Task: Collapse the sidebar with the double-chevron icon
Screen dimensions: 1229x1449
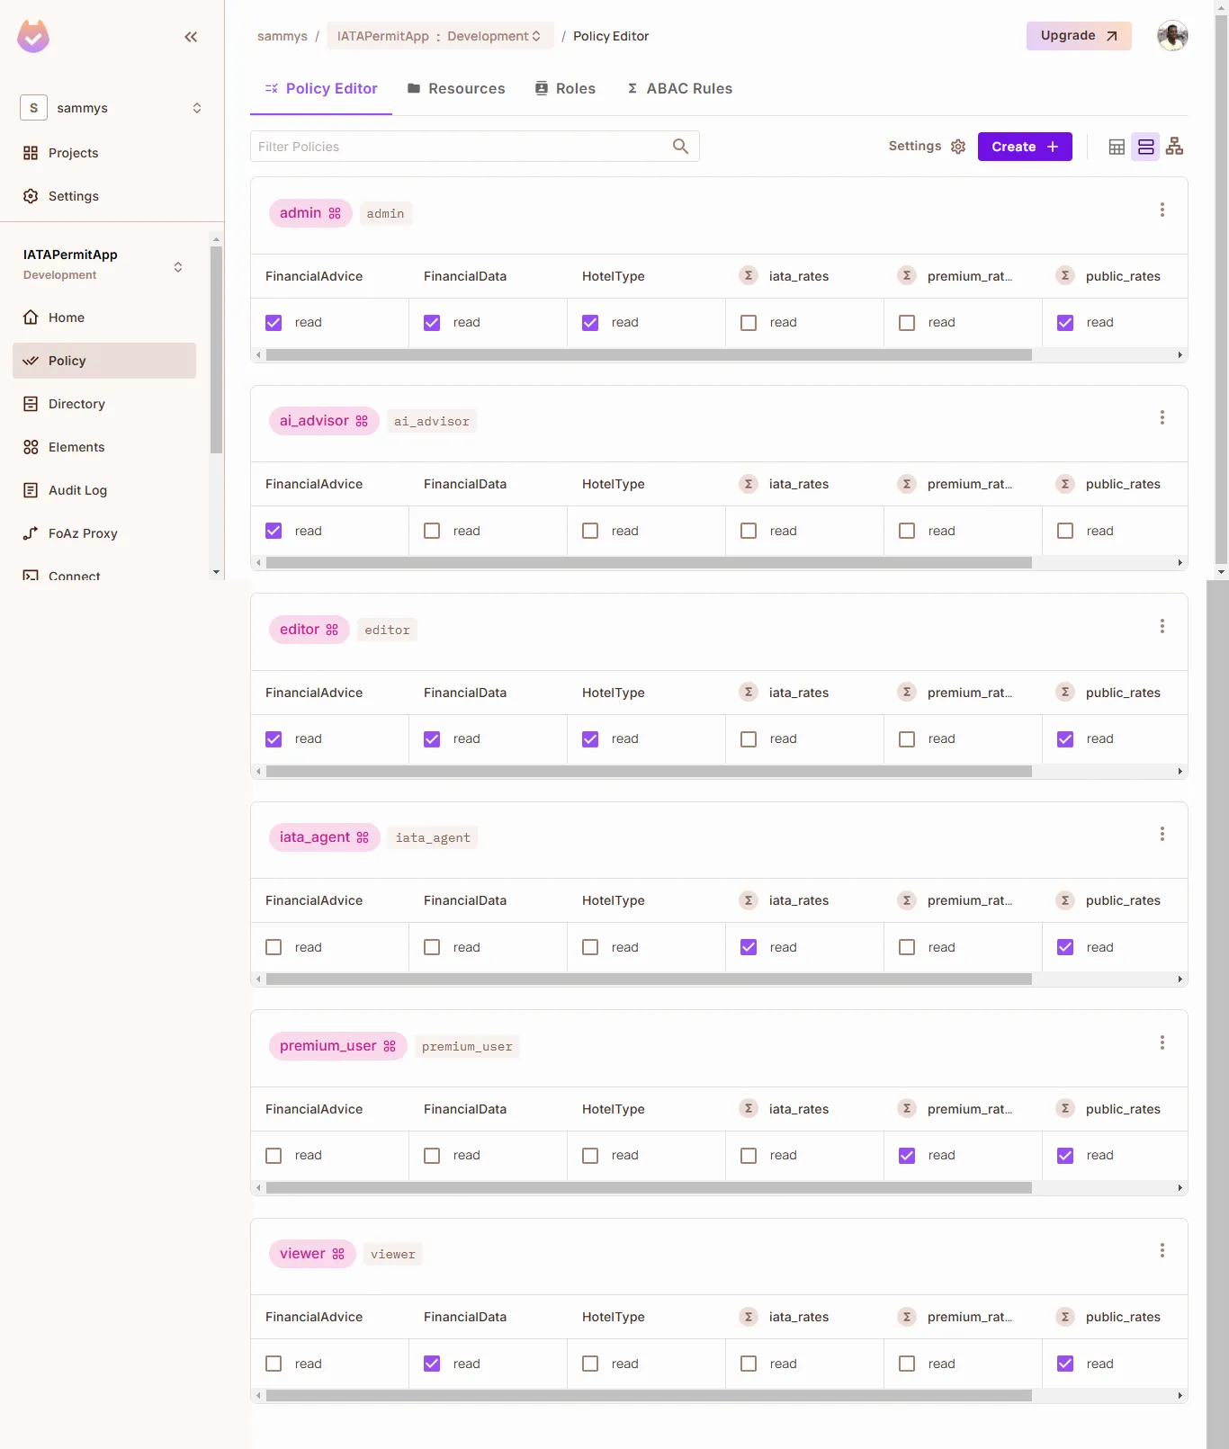Action: 191,37
